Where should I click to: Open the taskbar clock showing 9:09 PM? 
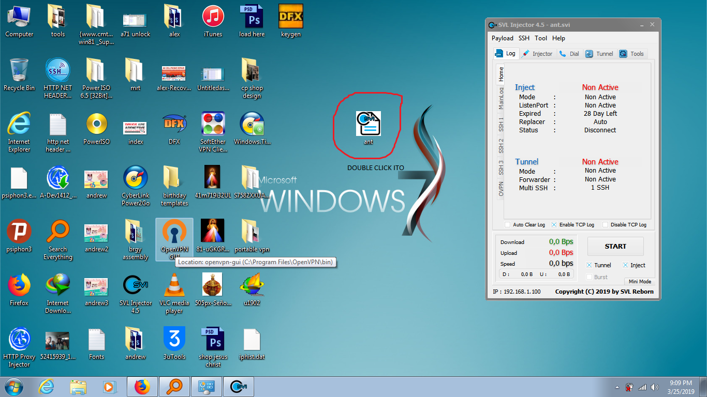pyautogui.click(x=681, y=387)
